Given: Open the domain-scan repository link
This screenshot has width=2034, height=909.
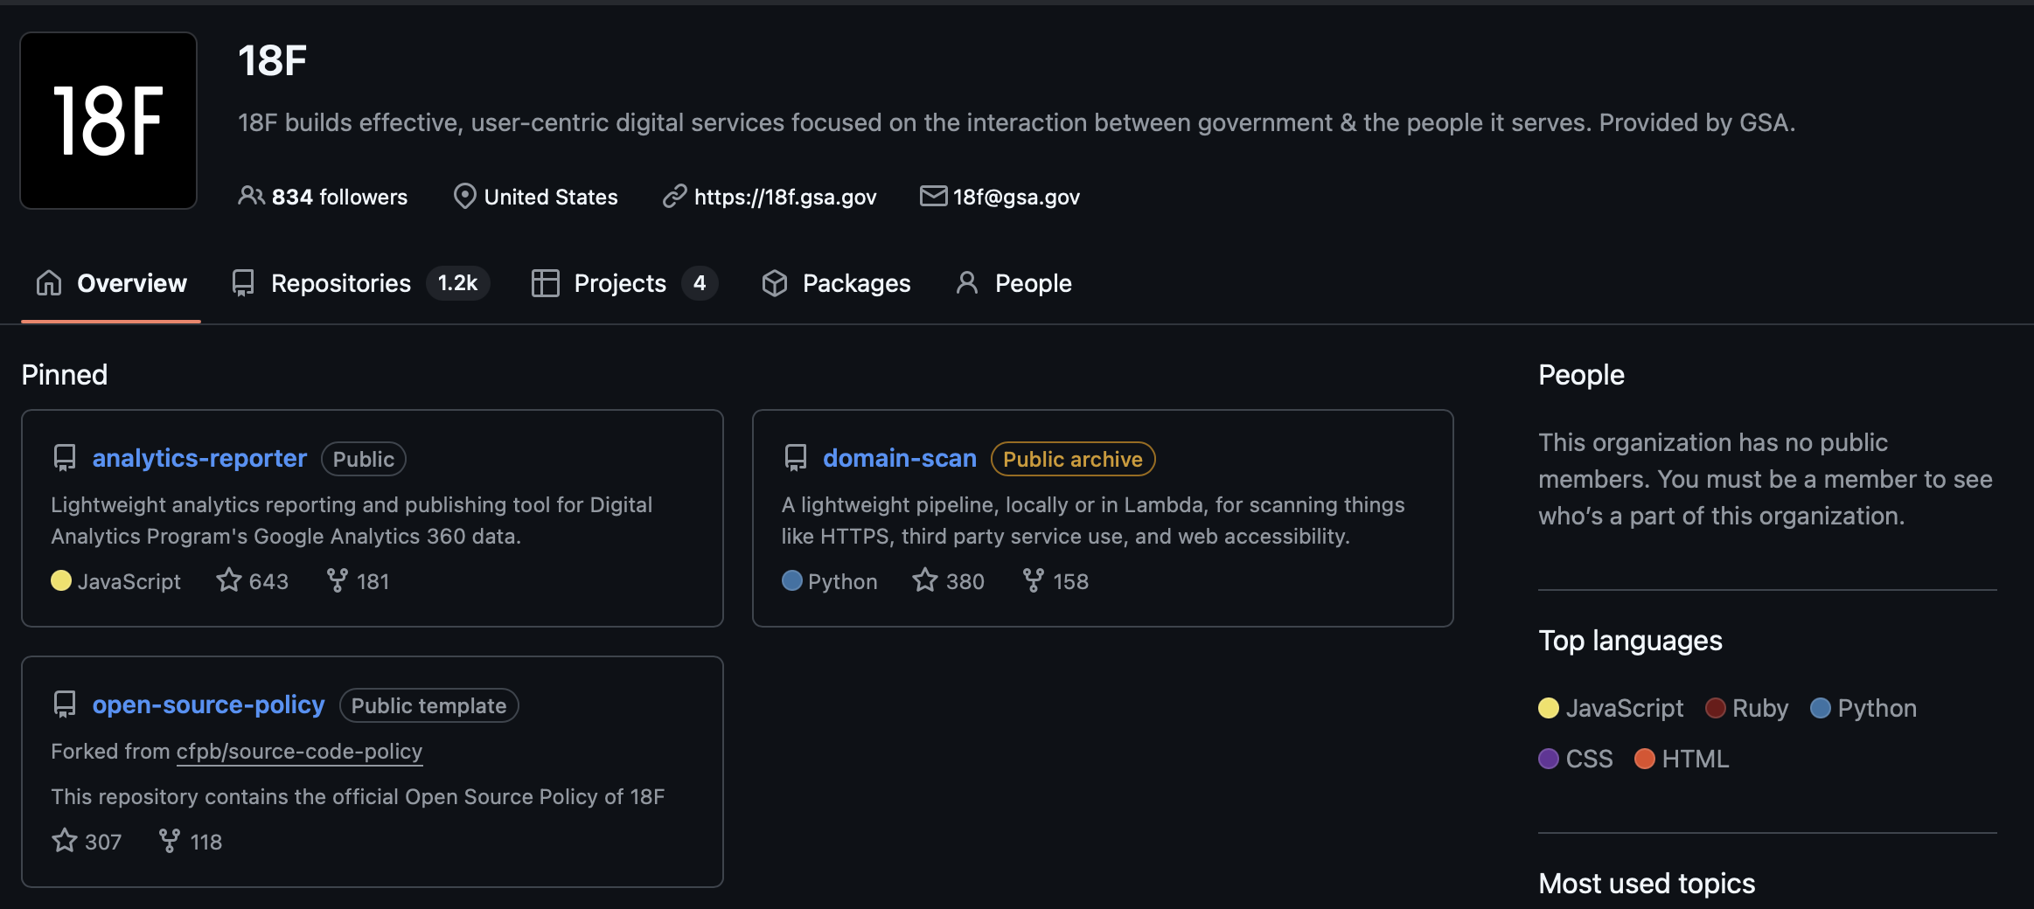Looking at the screenshot, I should click(899, 458).
